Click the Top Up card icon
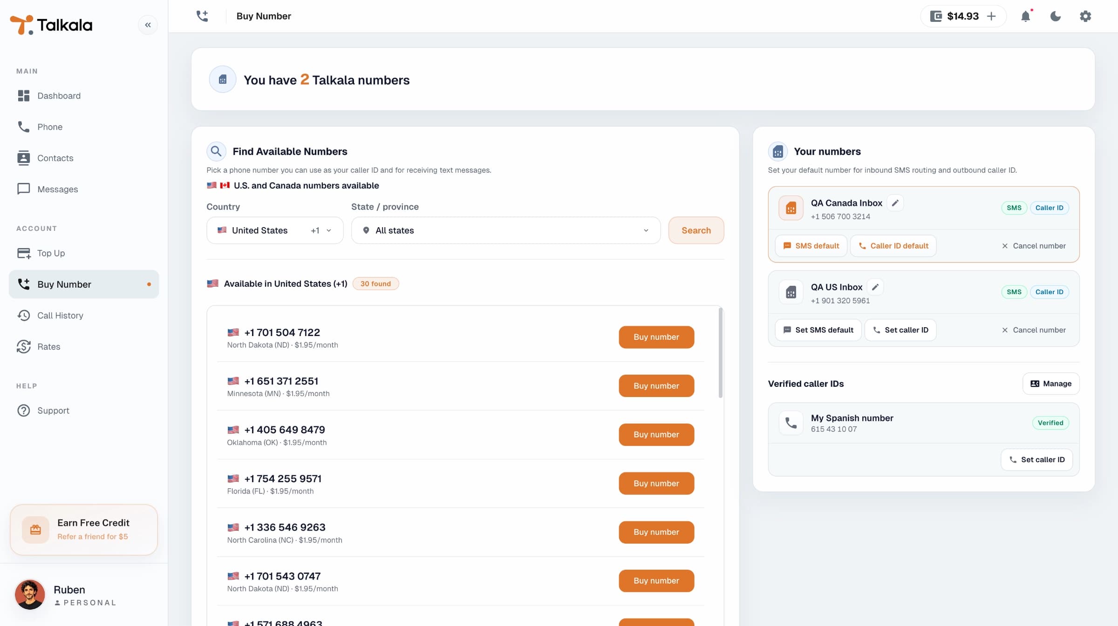Viewport: 1118px width, 626px height. coord(24,253)
